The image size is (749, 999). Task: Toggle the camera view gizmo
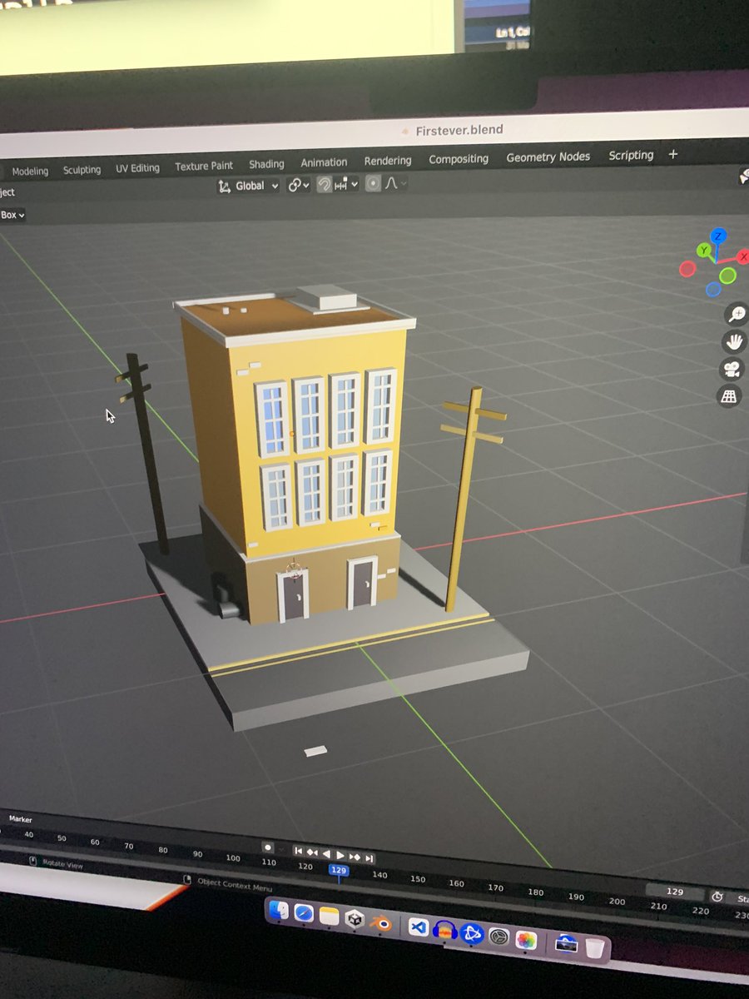tap(732, 368)
